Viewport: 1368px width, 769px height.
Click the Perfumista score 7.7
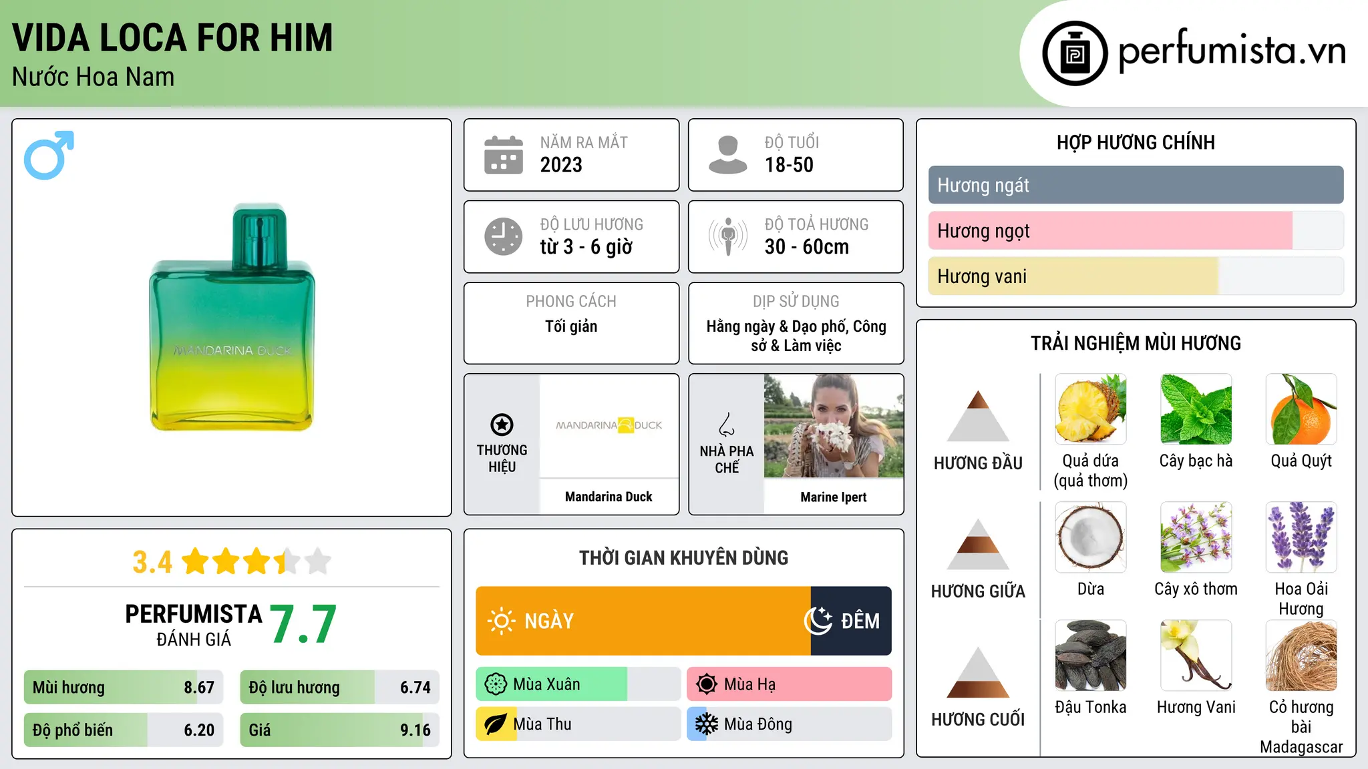(303, 625)
